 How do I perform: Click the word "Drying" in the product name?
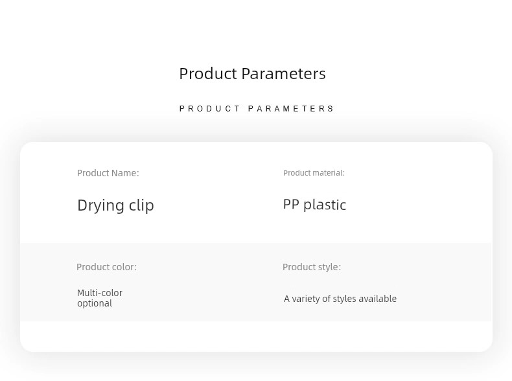click(x=98, y=206)
